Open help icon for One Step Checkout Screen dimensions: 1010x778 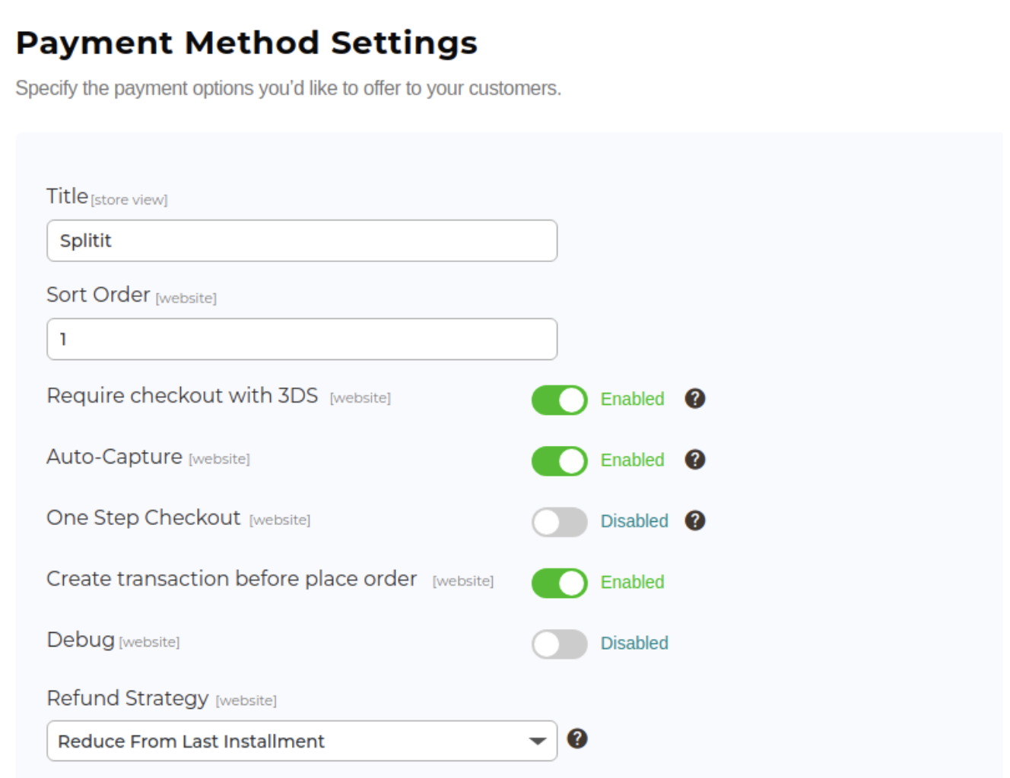[x=694, y=520]
